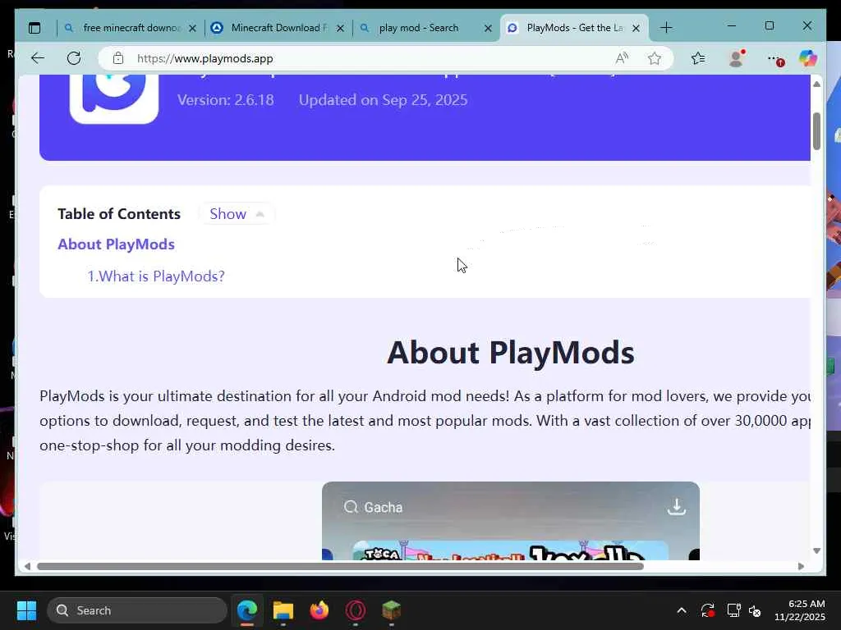Click the scroll left arrow
Viewport: 841px width, 630px height.
[x=27, y=566]
